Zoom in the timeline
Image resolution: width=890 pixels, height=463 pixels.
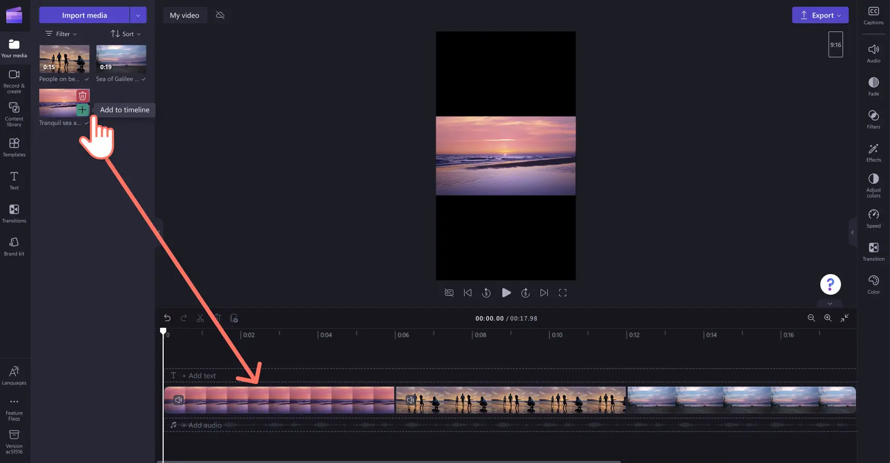pyautogui.click(x=828, y=318)
